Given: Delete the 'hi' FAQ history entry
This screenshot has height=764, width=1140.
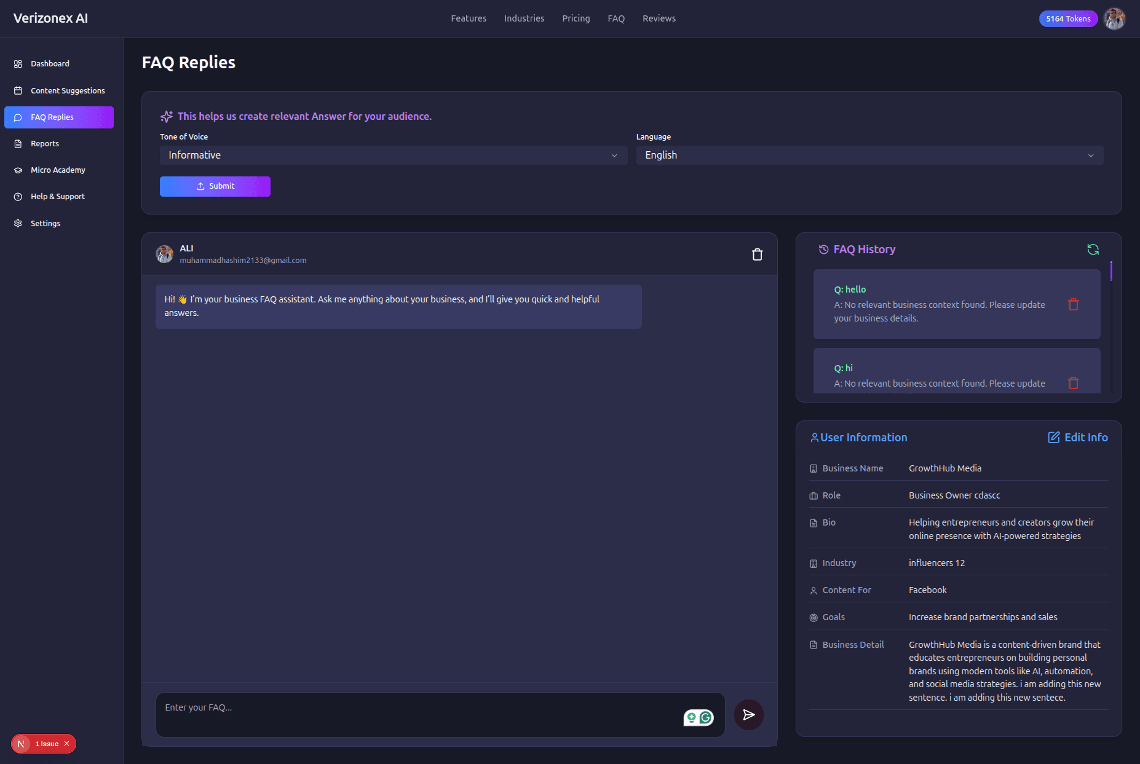Looking at the screenshot, I should [1073, 383].
